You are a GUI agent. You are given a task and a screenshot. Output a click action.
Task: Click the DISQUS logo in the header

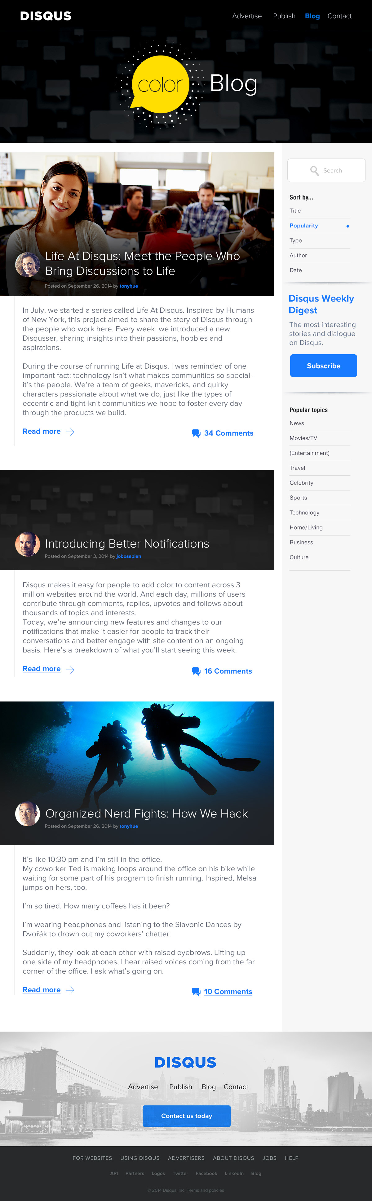click(46, 16)
